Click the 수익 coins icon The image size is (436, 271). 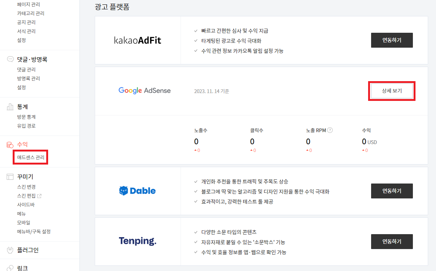[x=10, y=145]
